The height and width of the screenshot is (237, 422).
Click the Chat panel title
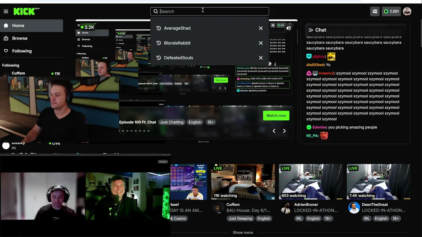320,30
